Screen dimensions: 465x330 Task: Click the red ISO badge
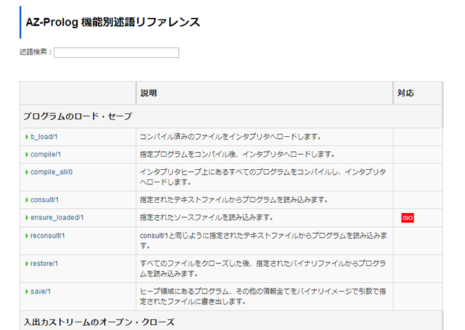point(407,218)
